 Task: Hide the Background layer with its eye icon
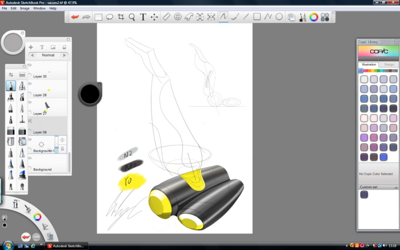tap(30, 158)
